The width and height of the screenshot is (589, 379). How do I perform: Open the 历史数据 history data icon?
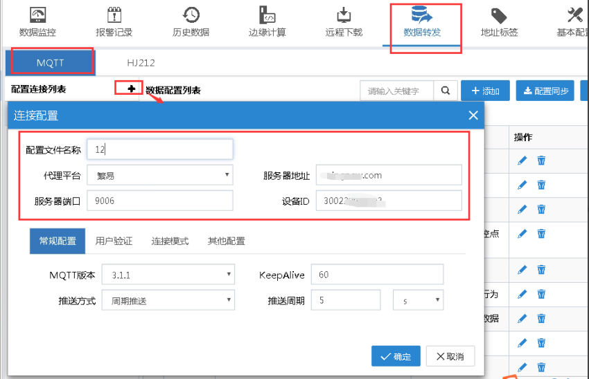(x=191, y=16)
